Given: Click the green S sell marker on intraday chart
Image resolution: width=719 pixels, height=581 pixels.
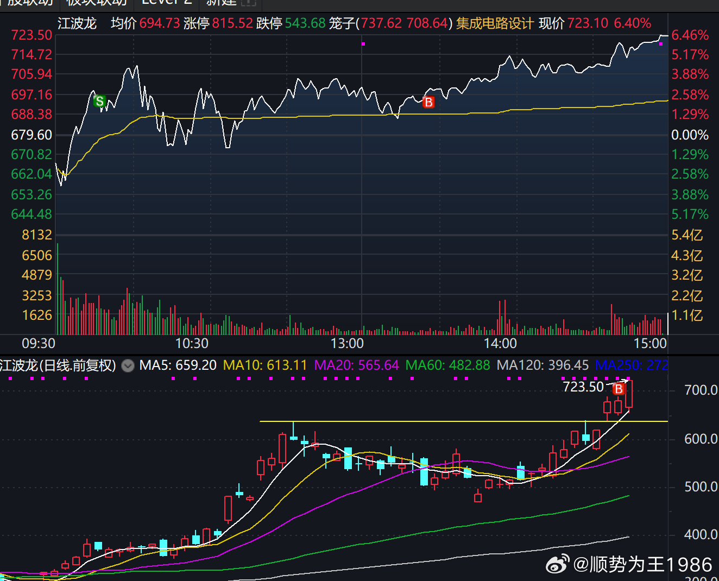Looking at the screenshot, I should (99, 101).
